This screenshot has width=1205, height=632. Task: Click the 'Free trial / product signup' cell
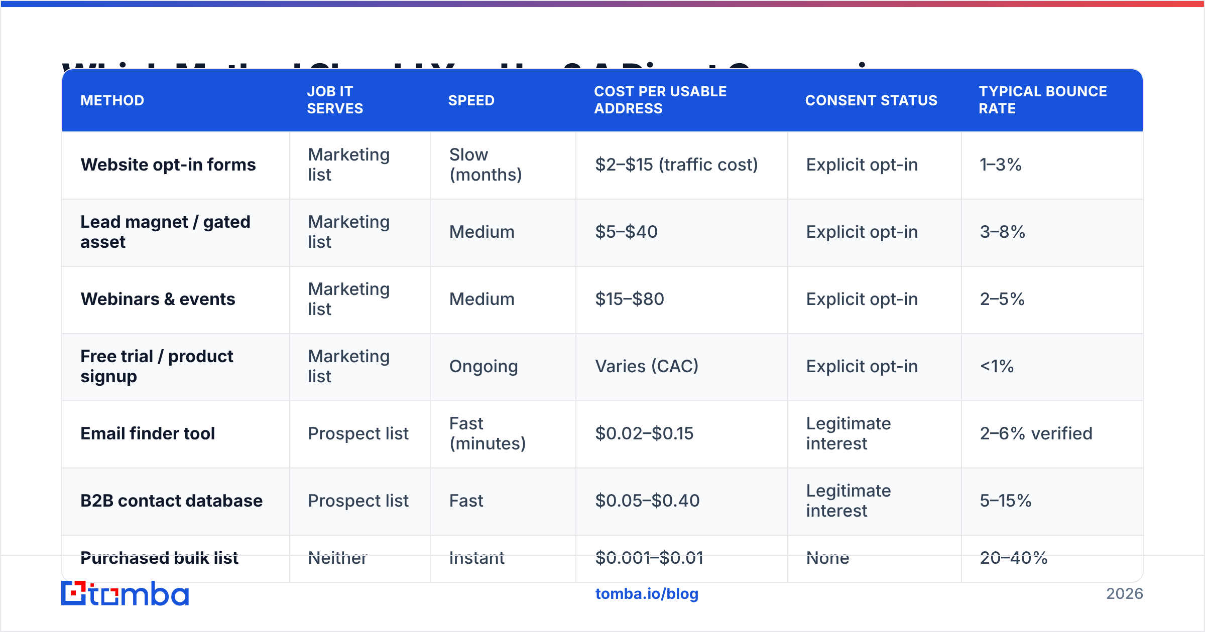click(176, 367)
